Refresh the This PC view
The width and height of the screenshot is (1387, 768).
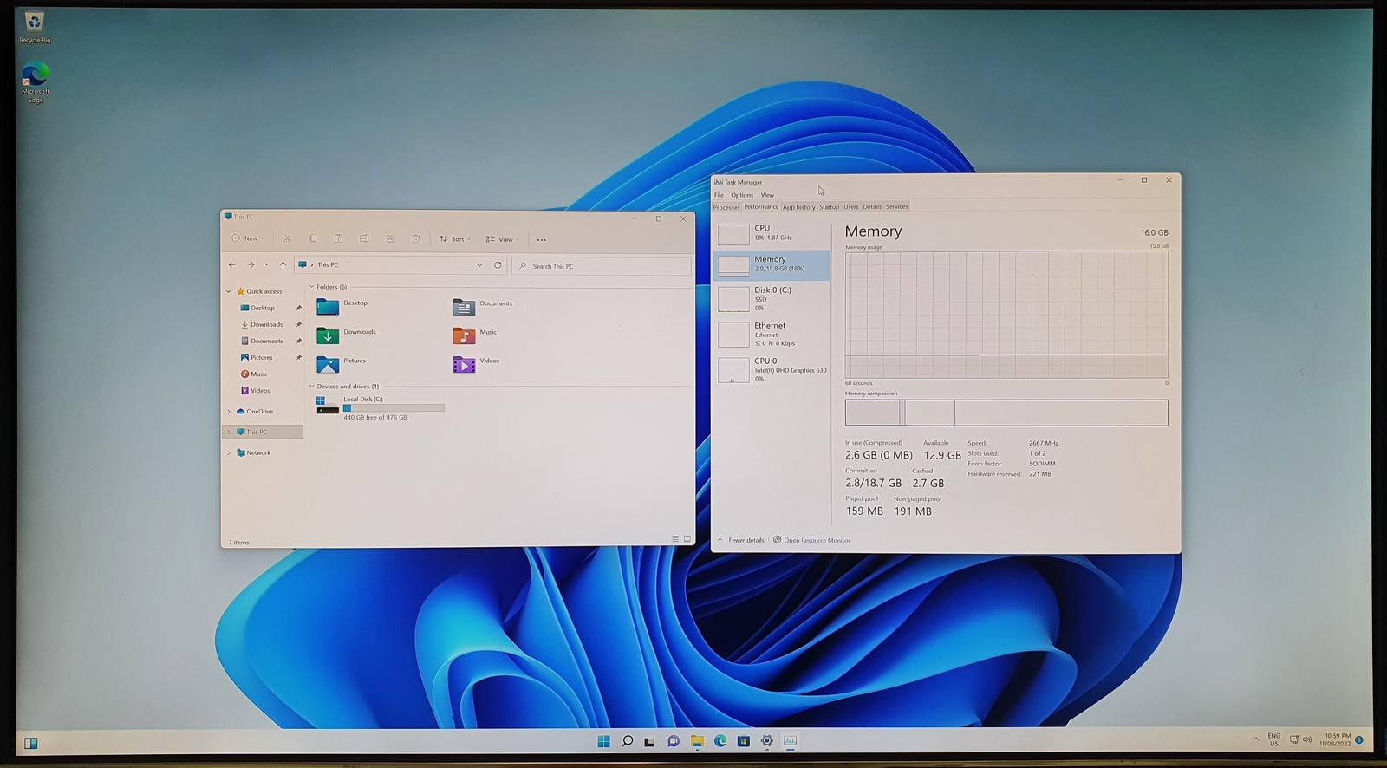coord(498,265)
